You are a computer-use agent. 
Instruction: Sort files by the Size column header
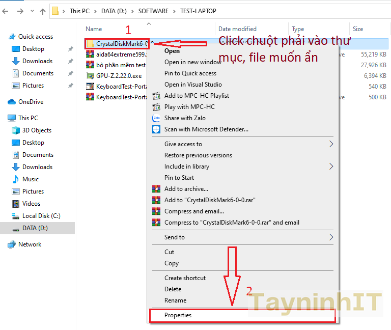[358, 29]
